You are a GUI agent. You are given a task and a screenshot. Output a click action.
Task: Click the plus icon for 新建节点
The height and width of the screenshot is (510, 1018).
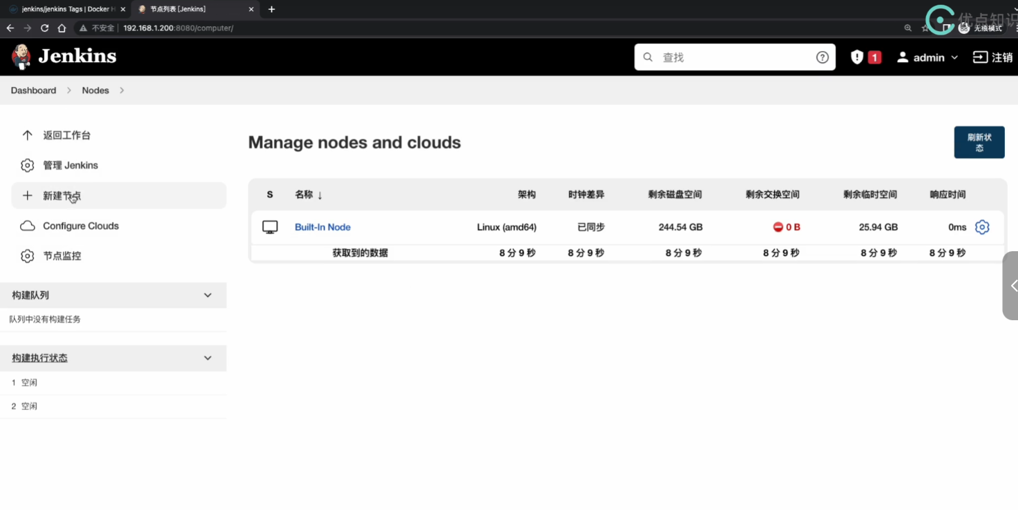[27, 196]
